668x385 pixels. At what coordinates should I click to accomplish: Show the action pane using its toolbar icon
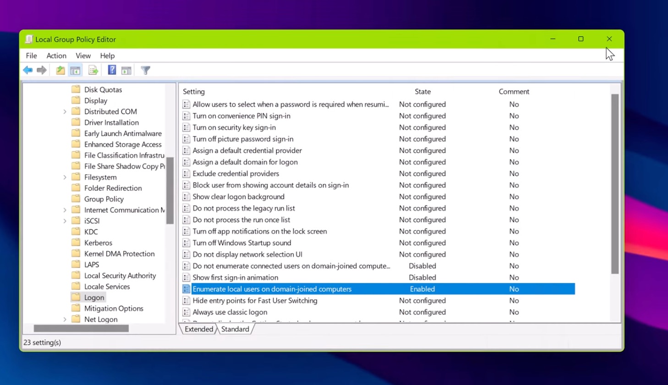pyautogui.click(x=126, y=70)
